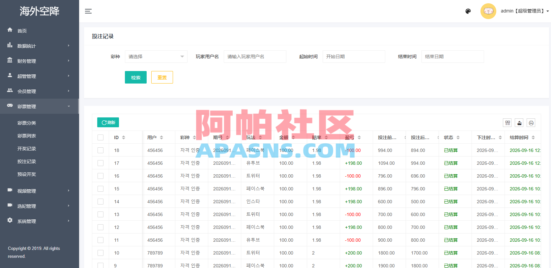Open 开奖记录 submenu item
Screen dimensions: 551x268
coord(27,149)
